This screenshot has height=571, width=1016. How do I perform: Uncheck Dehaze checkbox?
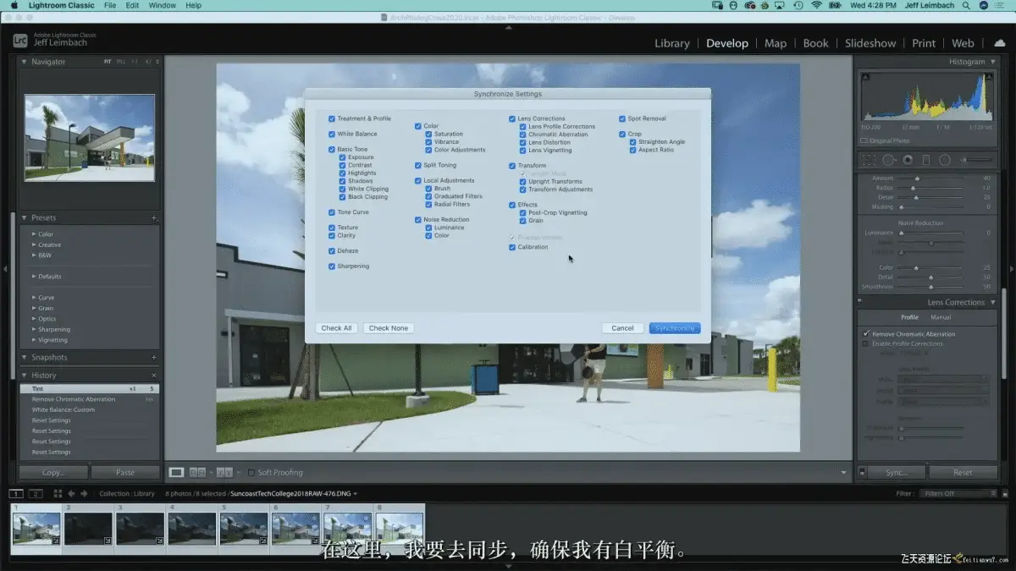(x=331, y=251)
